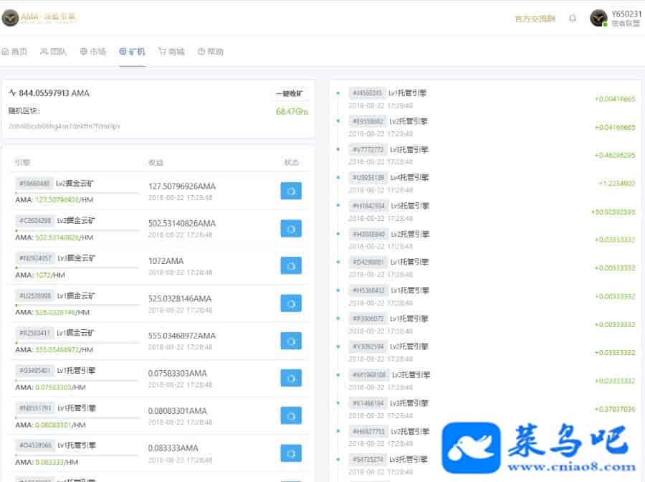This screenshot has width=645, height=482.
Task: Click status icon for 0.08083301AMA row
Action: (290, 416)
